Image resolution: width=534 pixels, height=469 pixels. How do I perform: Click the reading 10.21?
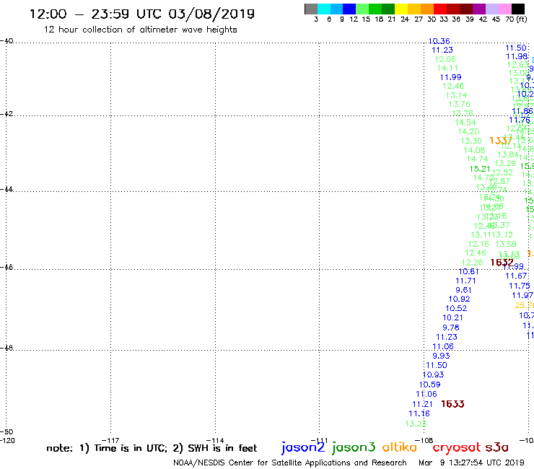pos(452,317)
